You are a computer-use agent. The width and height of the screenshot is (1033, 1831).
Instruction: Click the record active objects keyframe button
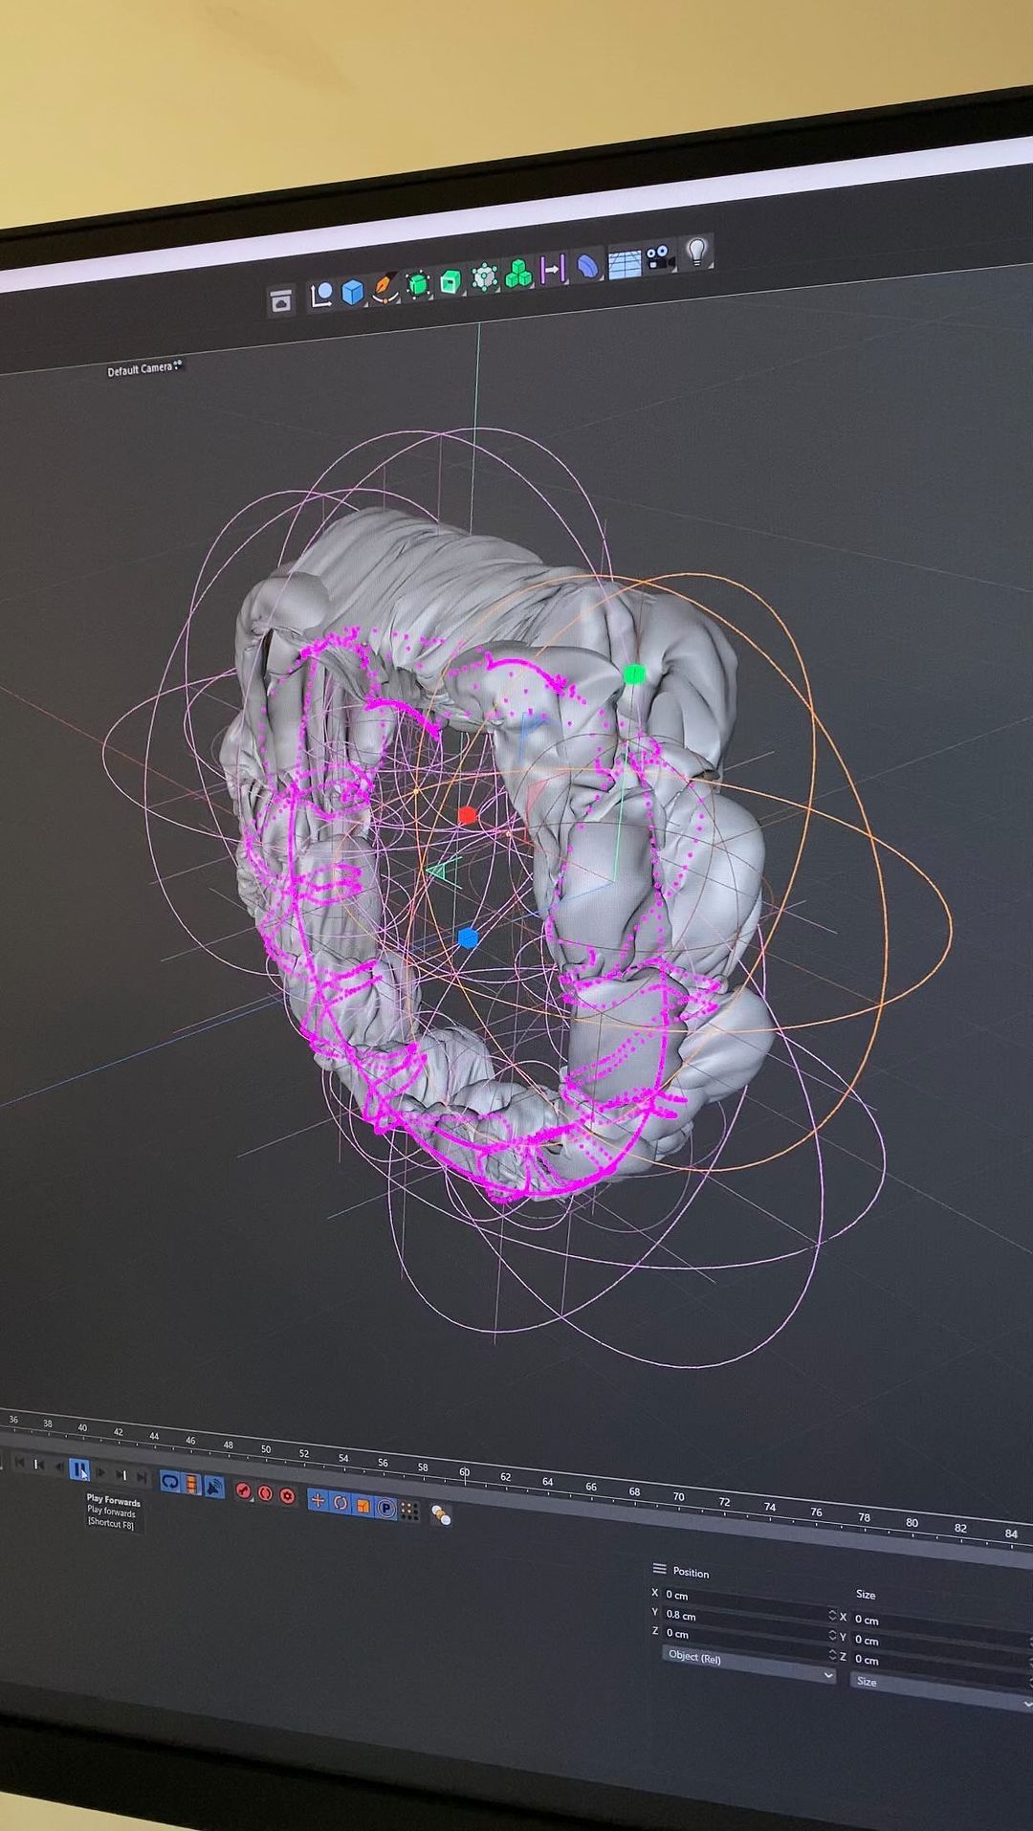(243, 1490)
